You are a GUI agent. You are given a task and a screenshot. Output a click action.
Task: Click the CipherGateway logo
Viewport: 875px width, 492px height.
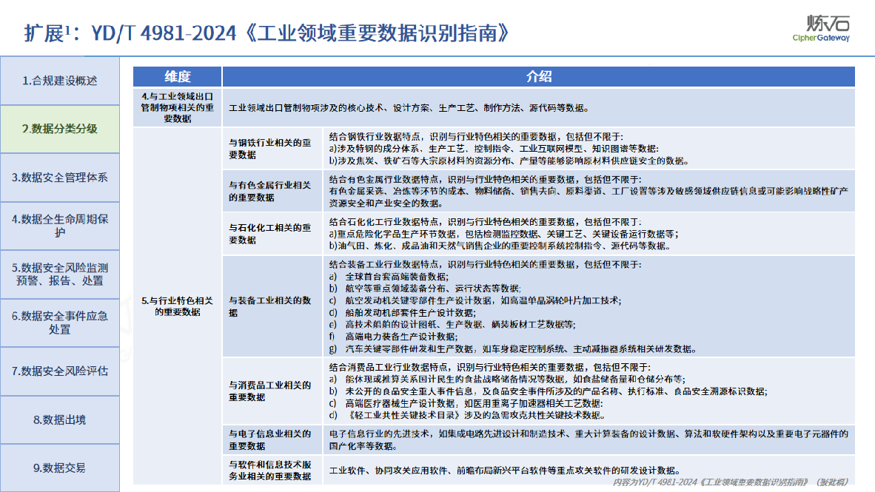821,28
